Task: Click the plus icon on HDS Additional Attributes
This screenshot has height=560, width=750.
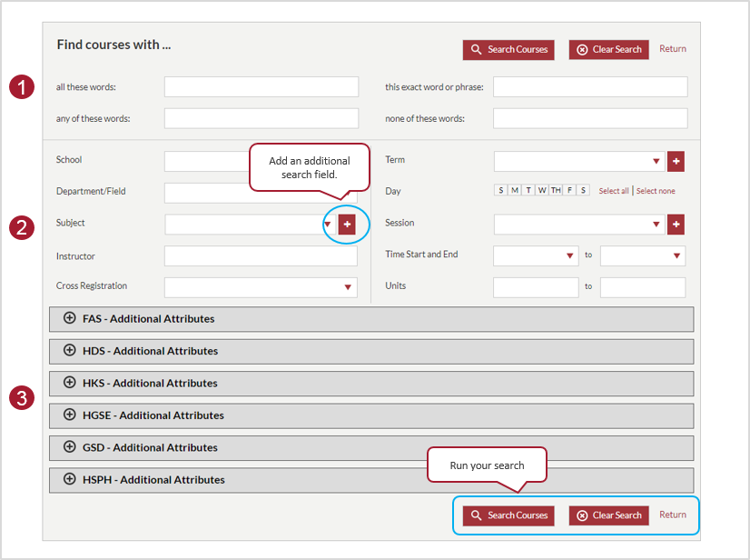Action: point(70,351)
